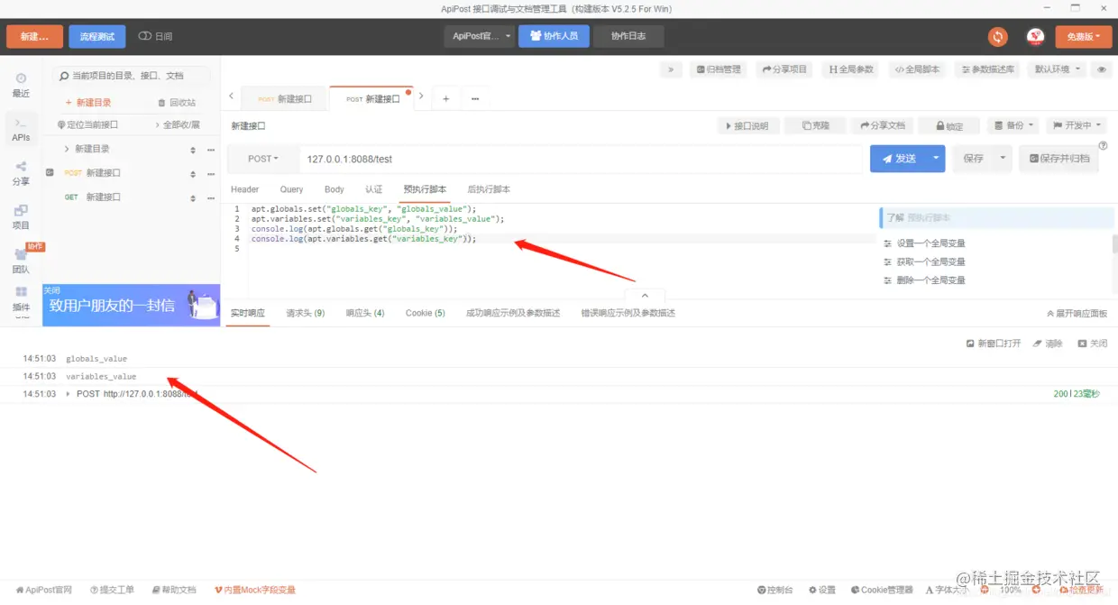
Task: Switch to the 后执行脚本 post-script tab
Action: [489, 189]
